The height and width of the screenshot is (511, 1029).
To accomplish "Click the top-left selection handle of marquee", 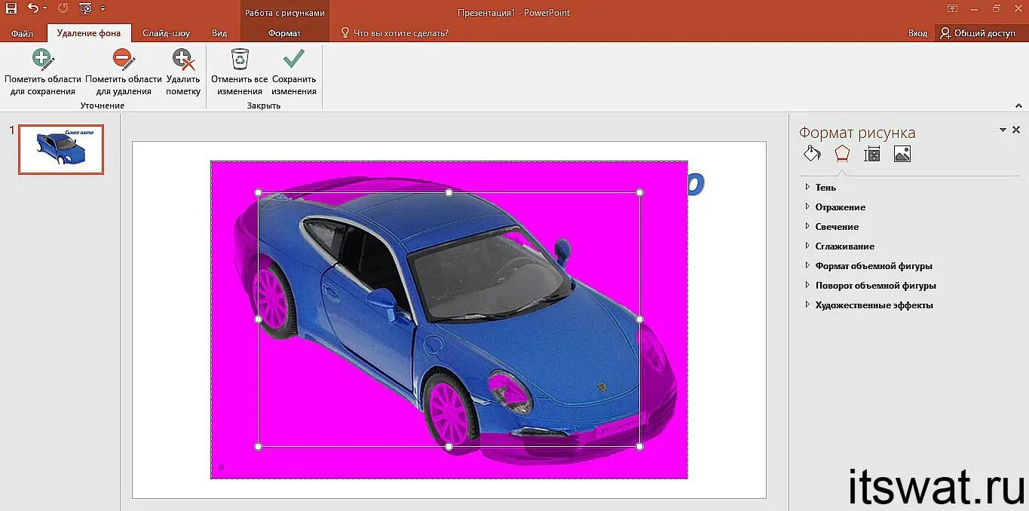I will click(x=259, y=192).
